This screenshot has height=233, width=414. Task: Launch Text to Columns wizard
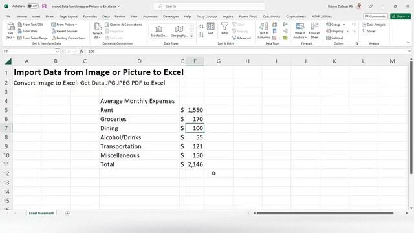click(x=263, y=30)
